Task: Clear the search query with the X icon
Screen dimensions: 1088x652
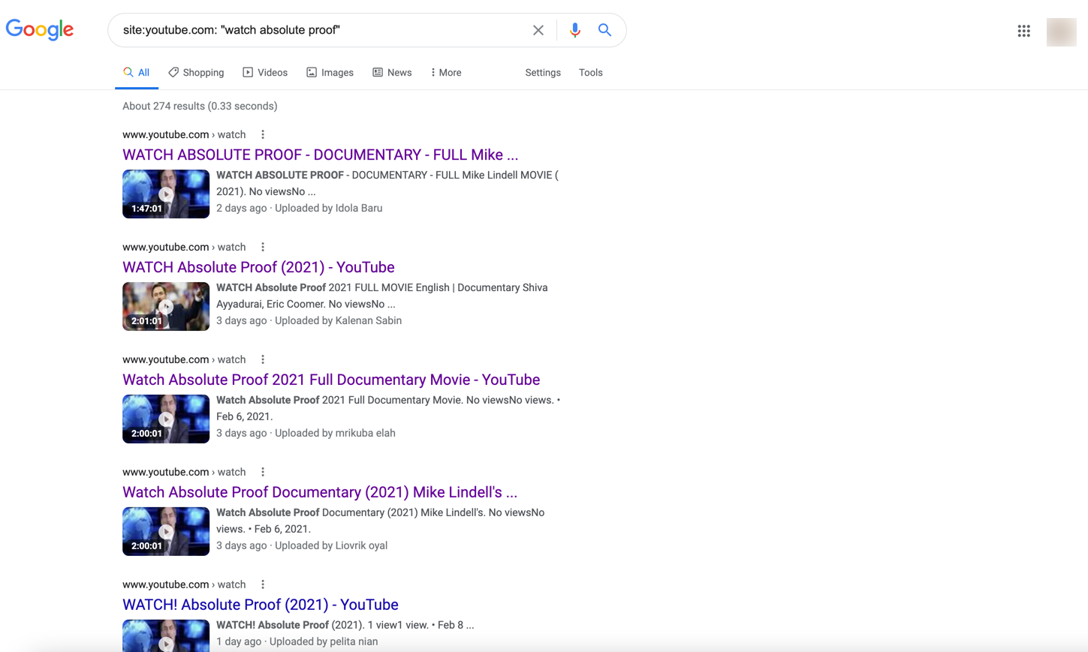Action: (538, 30)
